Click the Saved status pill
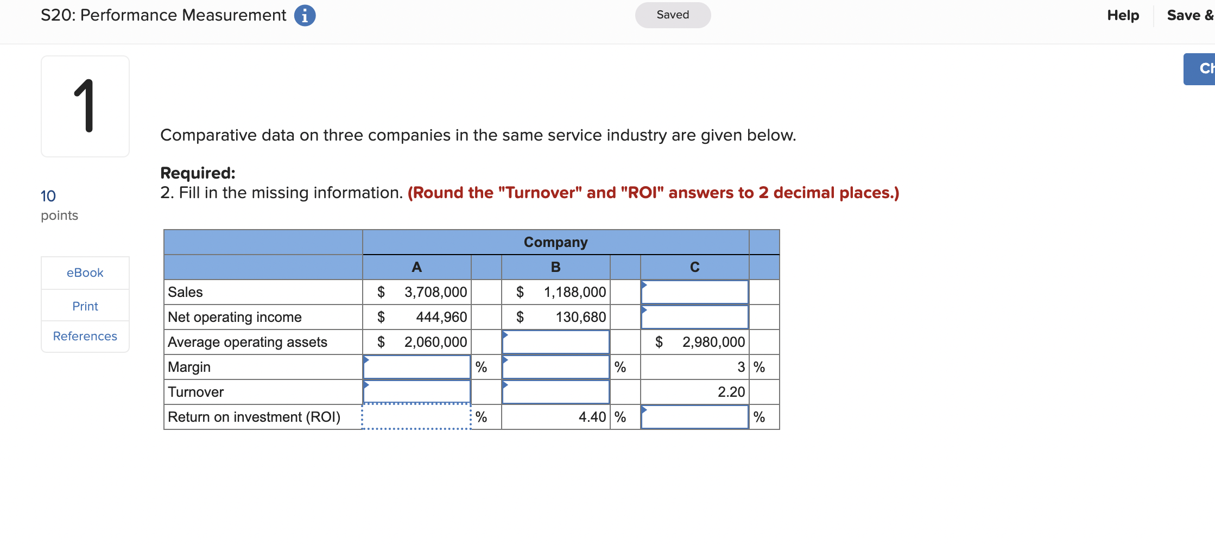1215x545 pixels. coord(673,15)
